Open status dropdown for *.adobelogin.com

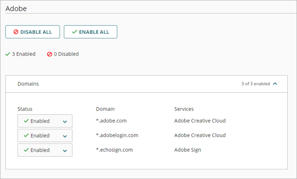pyautogui.click(x=45, y=136)
